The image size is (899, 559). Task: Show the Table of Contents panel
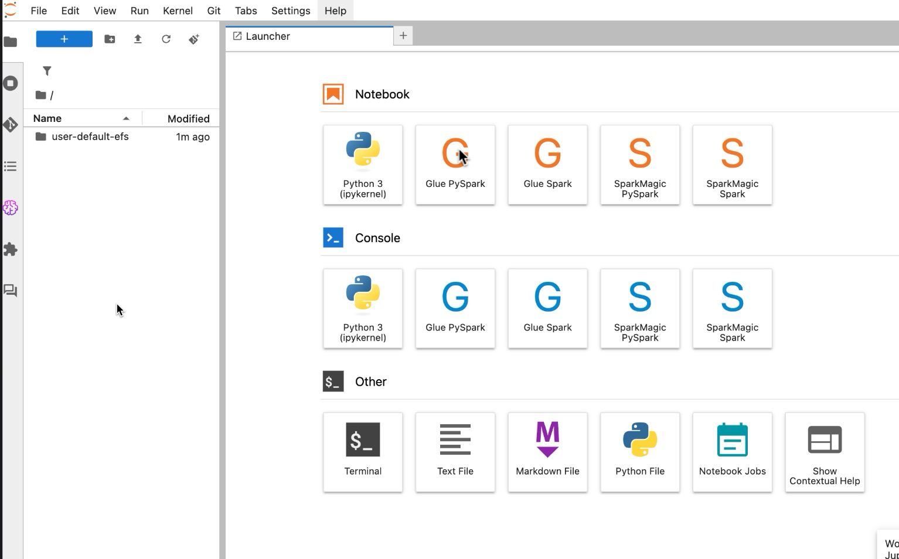[11, 166]
